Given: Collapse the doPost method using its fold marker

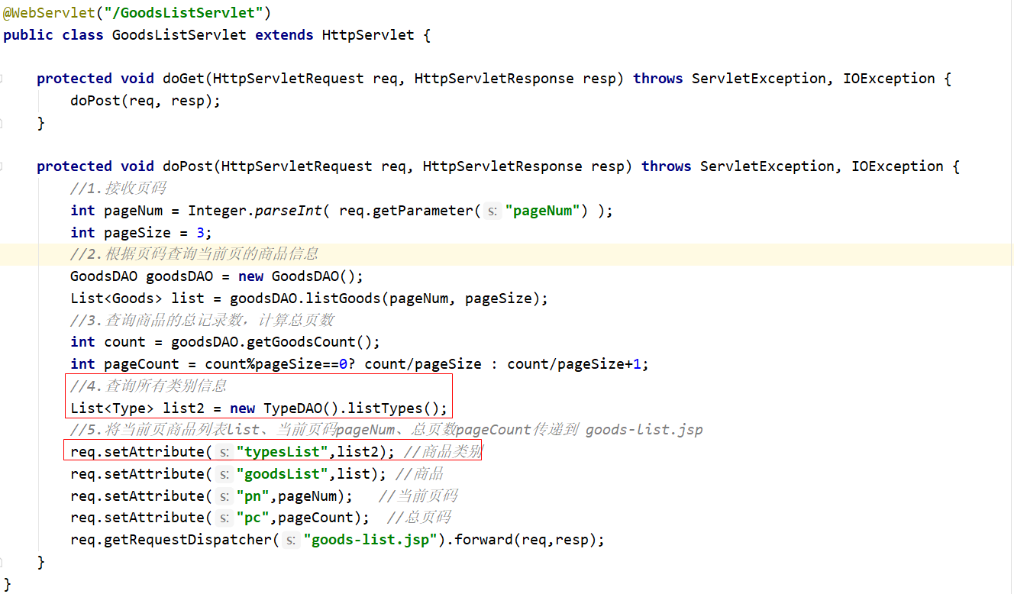Looking at the screenshot, I should (2, 166).
